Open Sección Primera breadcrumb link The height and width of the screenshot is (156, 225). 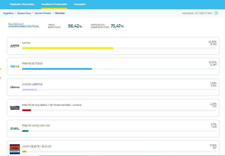coord(43,13)
